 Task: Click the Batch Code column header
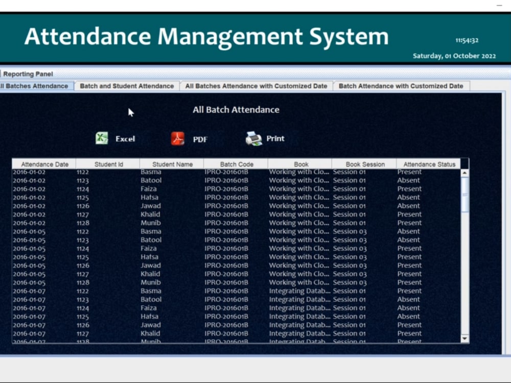click(x=236, y=164)
